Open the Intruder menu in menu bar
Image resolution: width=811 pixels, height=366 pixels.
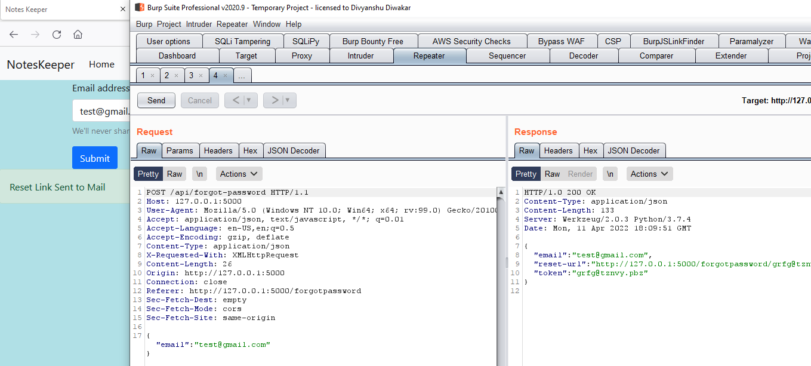199,24
